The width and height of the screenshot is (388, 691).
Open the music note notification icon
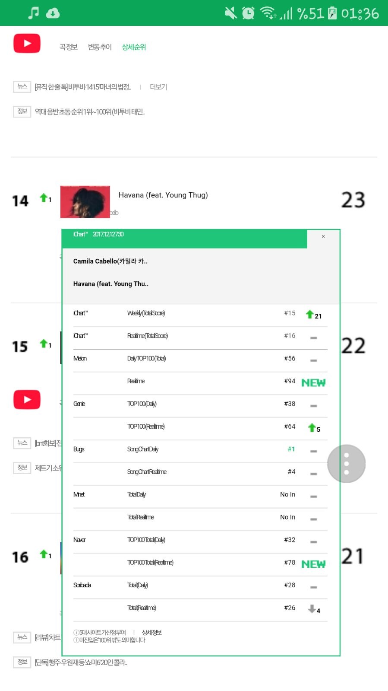[33, 13]
